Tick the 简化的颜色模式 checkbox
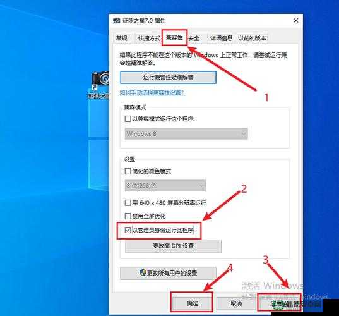This screenshot has width=339, height=316. coord(128,171)
